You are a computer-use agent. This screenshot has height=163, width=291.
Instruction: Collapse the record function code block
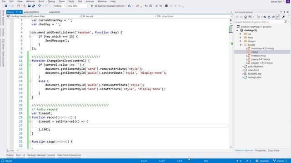click(30, 117)
